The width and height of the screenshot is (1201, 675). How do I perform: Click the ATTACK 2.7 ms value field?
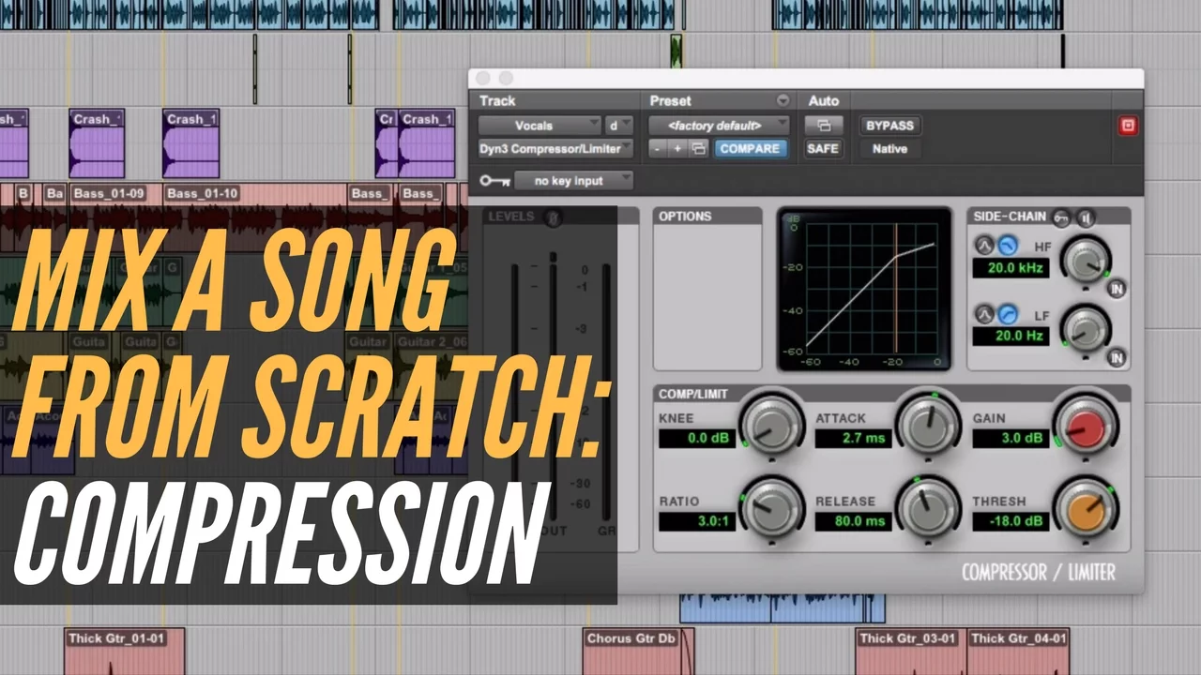pos(853,438)
